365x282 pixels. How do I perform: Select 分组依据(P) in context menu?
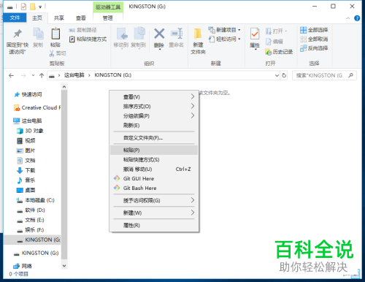tap(154, 116)
